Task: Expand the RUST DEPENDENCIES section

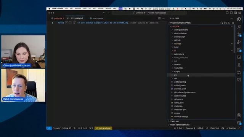Action: [202, 125]
